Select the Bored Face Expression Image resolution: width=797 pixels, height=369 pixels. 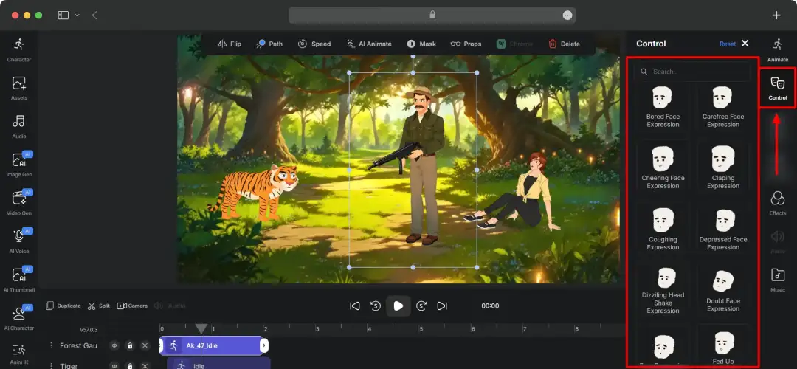tap(663, 107)
